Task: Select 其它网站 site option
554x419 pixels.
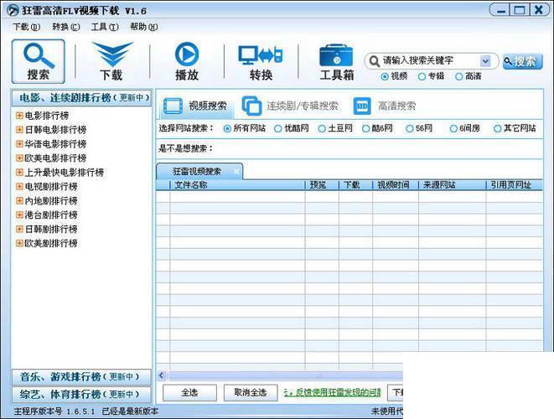Action: pos(497,128)
